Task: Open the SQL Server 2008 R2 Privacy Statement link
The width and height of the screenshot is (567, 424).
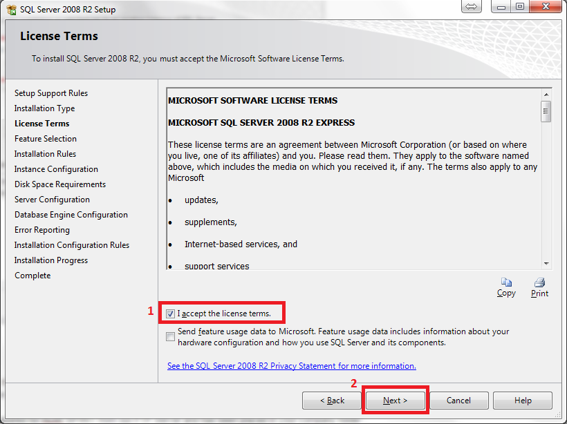Action: pyautogui.click(x=292, y=366)
